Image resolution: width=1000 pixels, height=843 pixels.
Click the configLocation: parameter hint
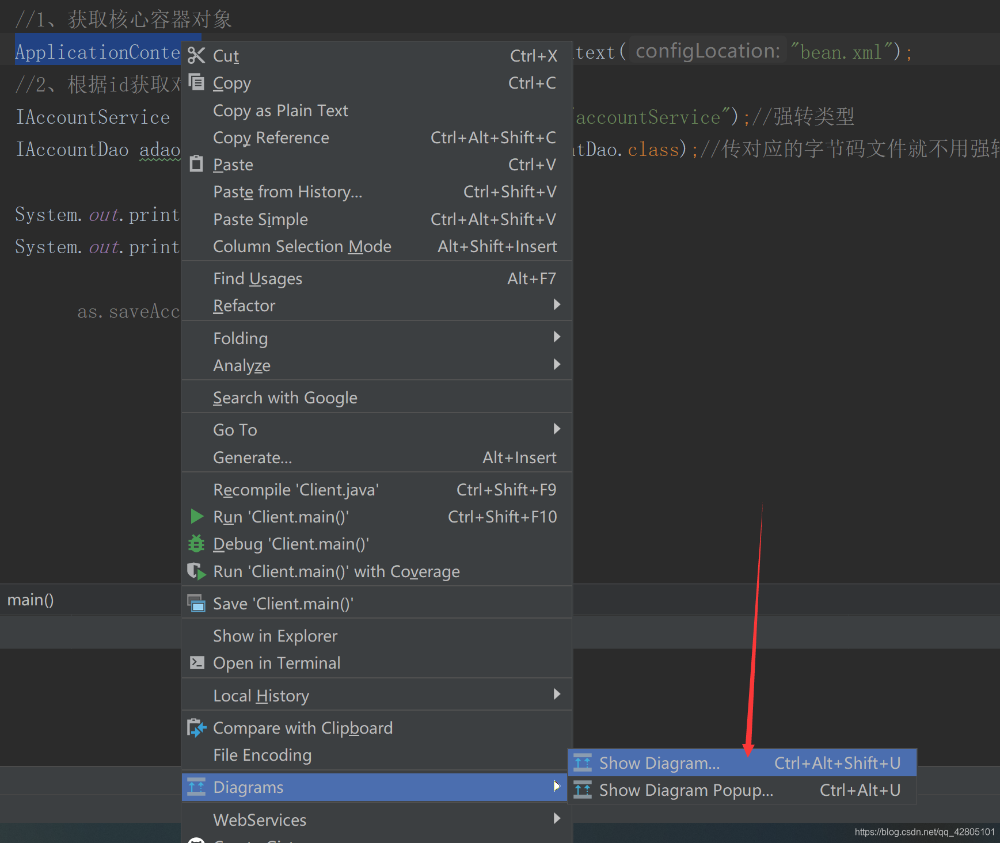(708, 51)
